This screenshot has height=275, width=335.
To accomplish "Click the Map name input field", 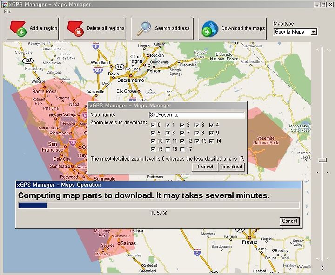I will pos(196,115).
